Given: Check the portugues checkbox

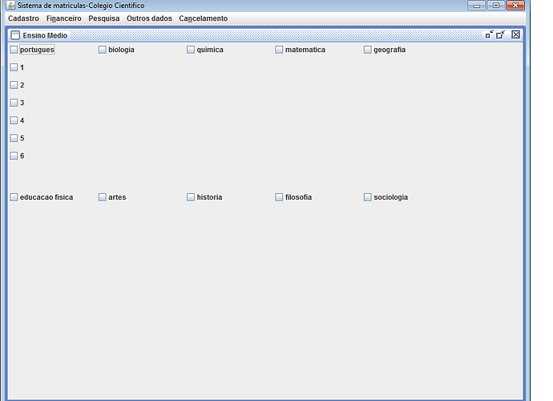Looking at the screenshot, I should 14,50.
